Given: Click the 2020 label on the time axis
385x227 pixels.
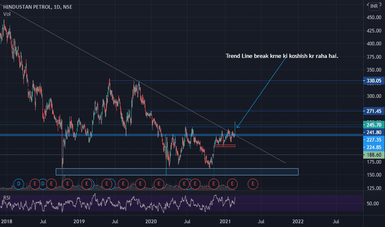Looking at the screenshot, I should 151,222.
